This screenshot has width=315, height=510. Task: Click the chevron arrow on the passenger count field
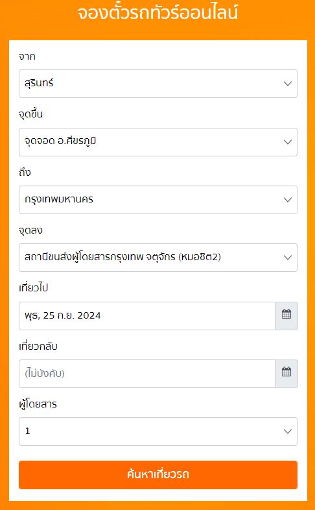tap(288, 431)
